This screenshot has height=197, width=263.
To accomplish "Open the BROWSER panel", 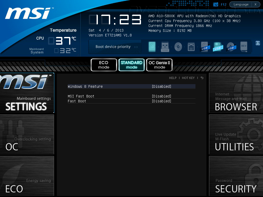I will (x=236, y=93).
